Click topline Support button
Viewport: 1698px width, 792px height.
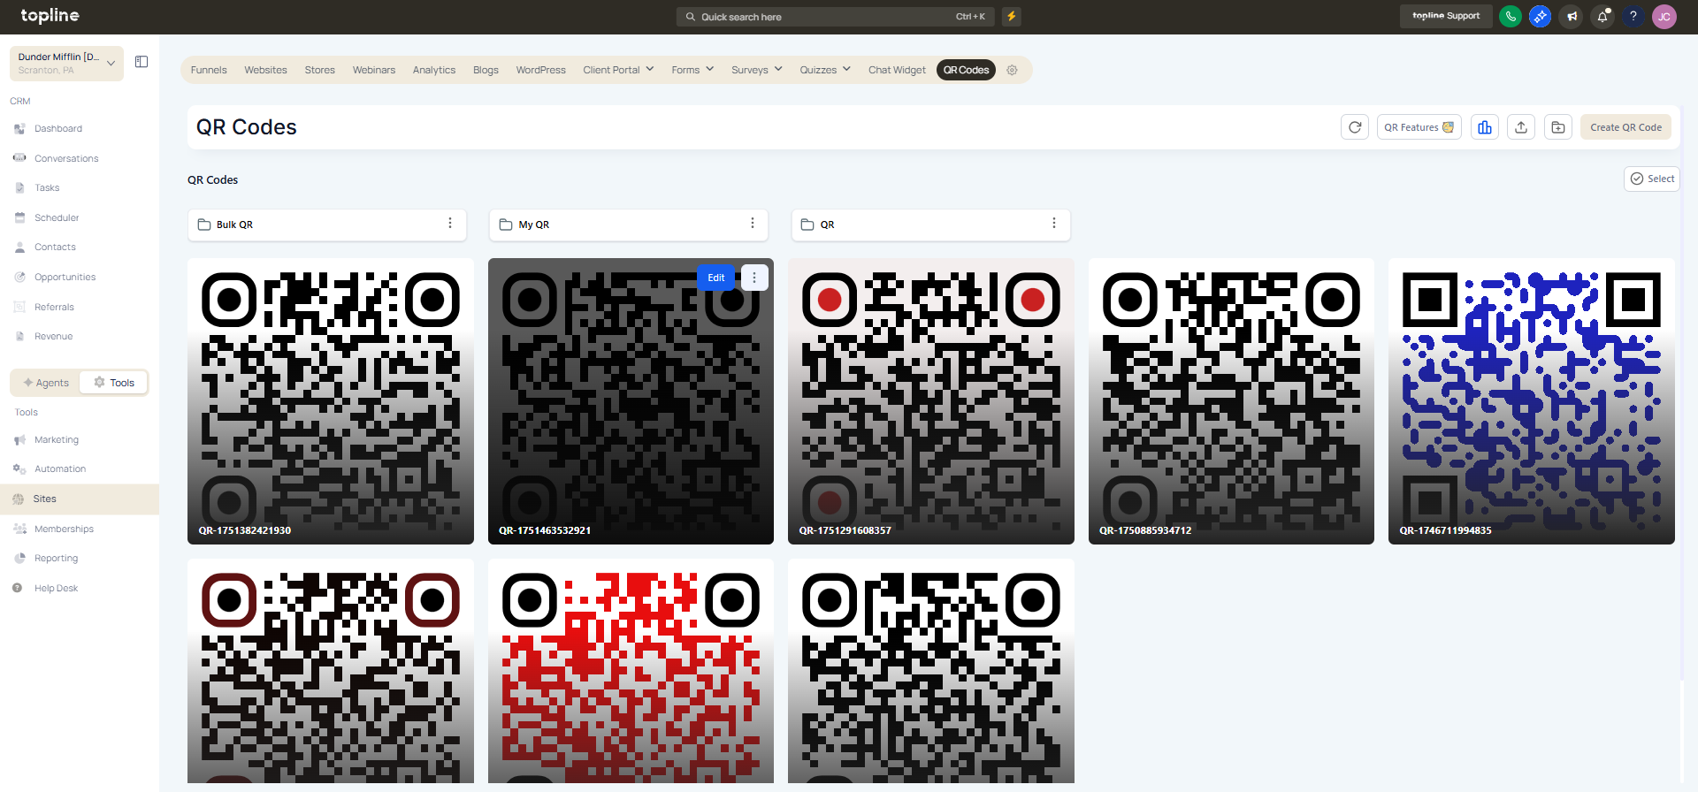[1446, 16]
